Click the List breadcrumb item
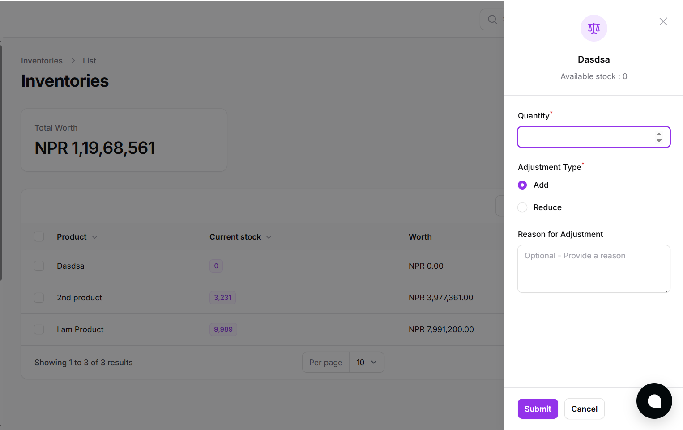683x430 pixels. click(x=89, y=61)
